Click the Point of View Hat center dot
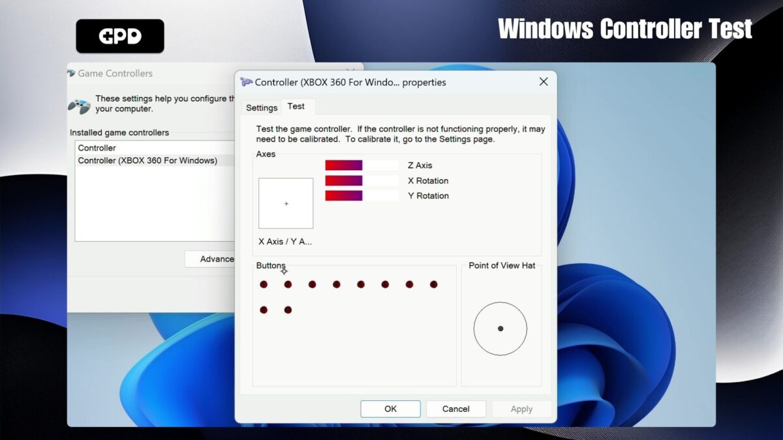Screen dimensions: 783x440 tap(500, 329)
